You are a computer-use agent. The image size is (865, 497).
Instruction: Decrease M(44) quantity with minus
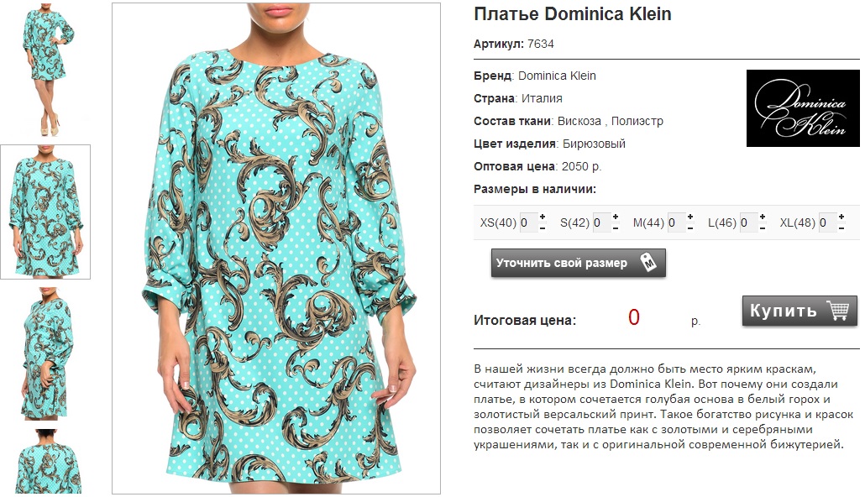click(x=690, y=228)
